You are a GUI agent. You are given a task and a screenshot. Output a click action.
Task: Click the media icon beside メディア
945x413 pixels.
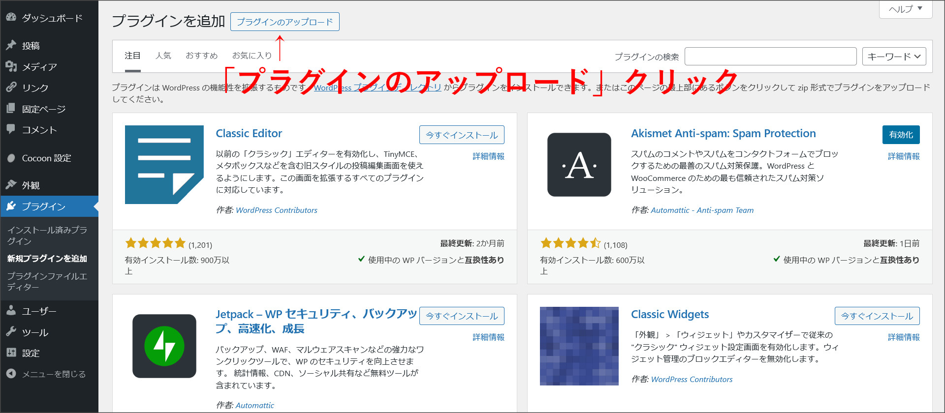coord(11,66)
